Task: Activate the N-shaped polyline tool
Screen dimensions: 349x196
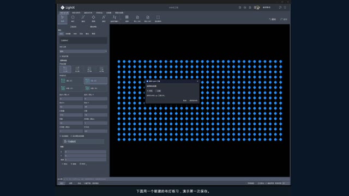Action: coord(104,19)
